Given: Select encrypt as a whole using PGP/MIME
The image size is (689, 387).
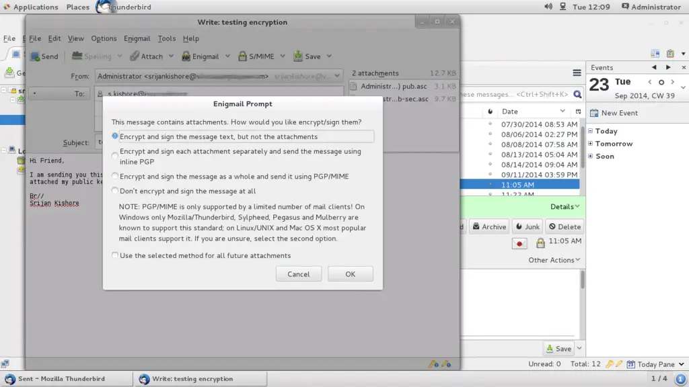Looking at the screenshot, I should click(114, 177).
